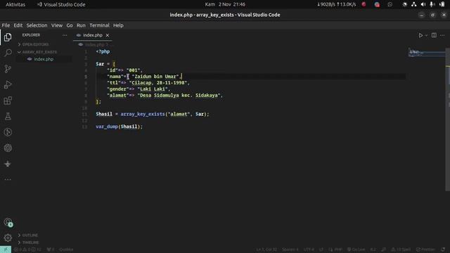Viewport: 450px width, 253px height.
Task: Click the Aktivitas overview button
Action: tap(15, 4)
